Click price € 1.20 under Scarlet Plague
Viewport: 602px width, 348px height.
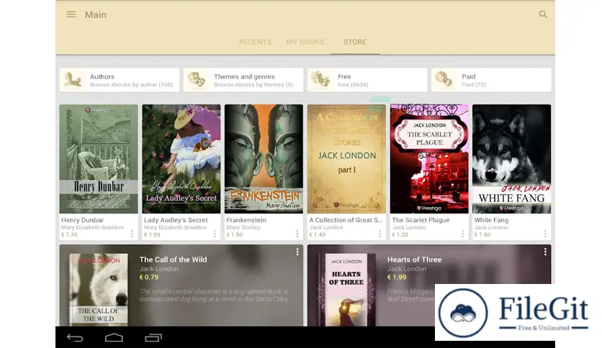(x=400, y=234)
